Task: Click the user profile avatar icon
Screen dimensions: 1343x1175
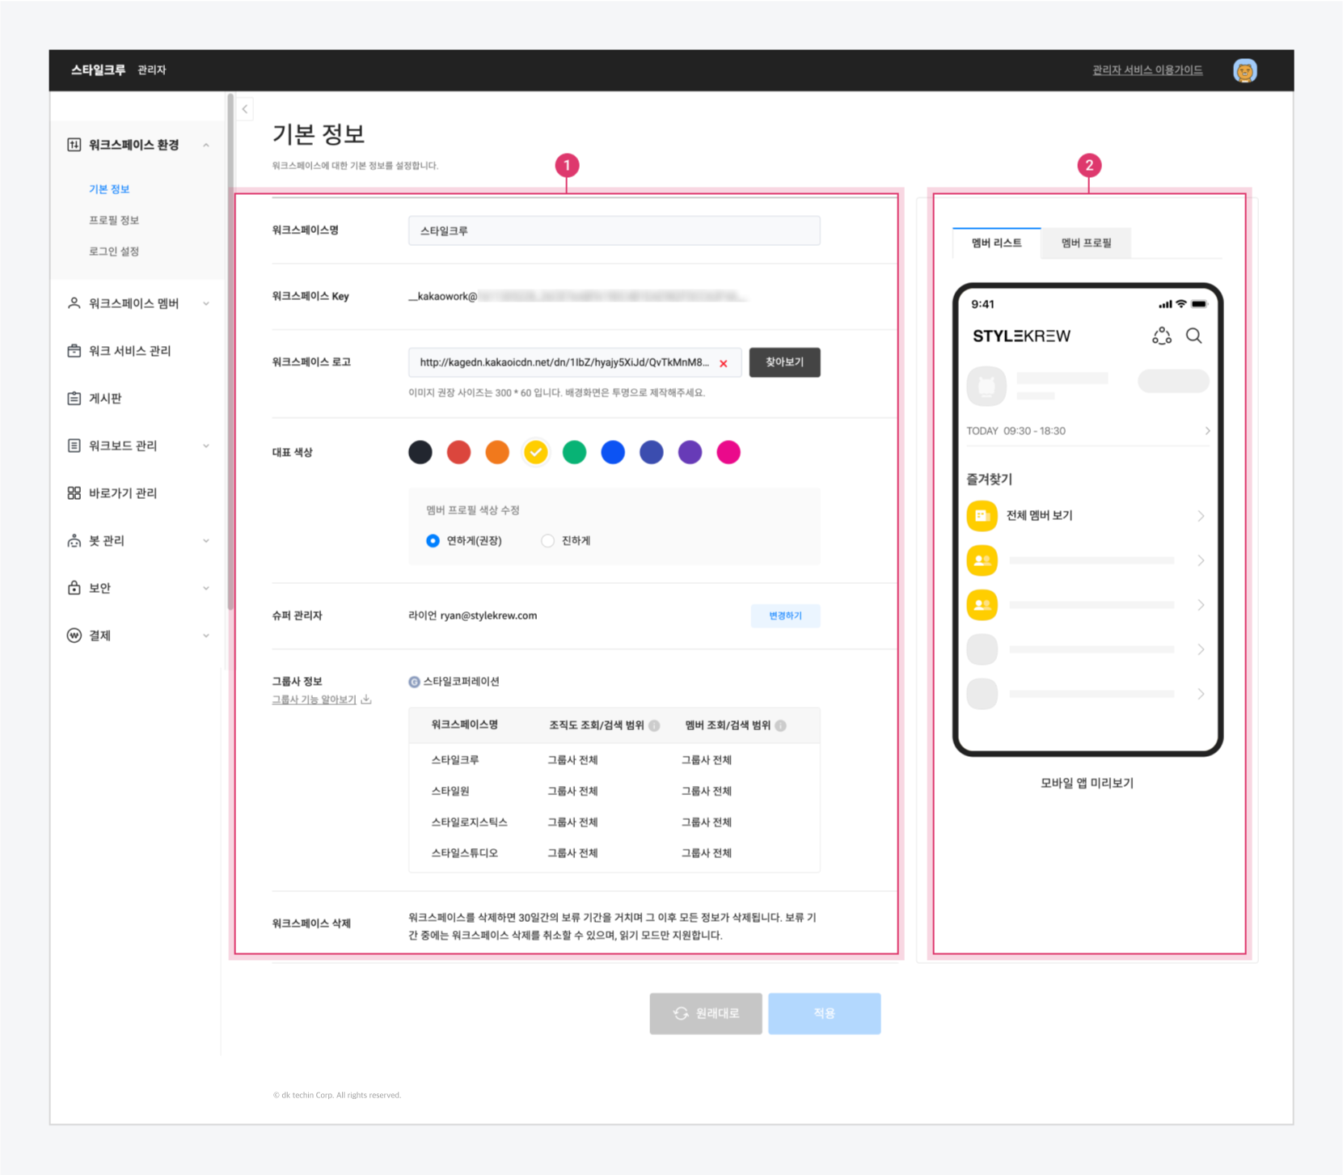Action: (x=1244, y=70)
